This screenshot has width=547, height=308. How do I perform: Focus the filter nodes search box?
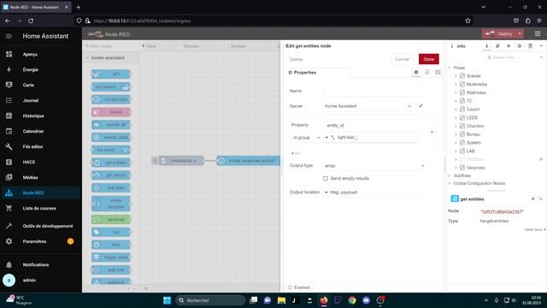tap(111, 46)
